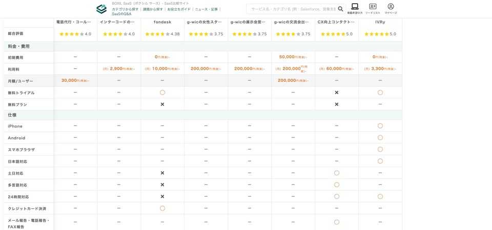Click CX向上コンタクト's 無料プラン cross mark
Image resolution: width=492 pixels, height=230 pixels.
point(336,104)
